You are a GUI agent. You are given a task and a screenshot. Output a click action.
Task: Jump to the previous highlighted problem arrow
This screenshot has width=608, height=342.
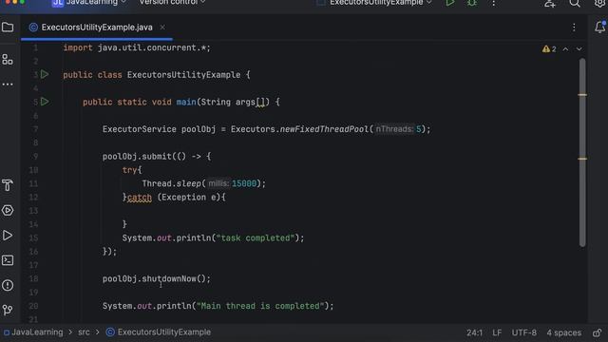click(x=566, y=49)
